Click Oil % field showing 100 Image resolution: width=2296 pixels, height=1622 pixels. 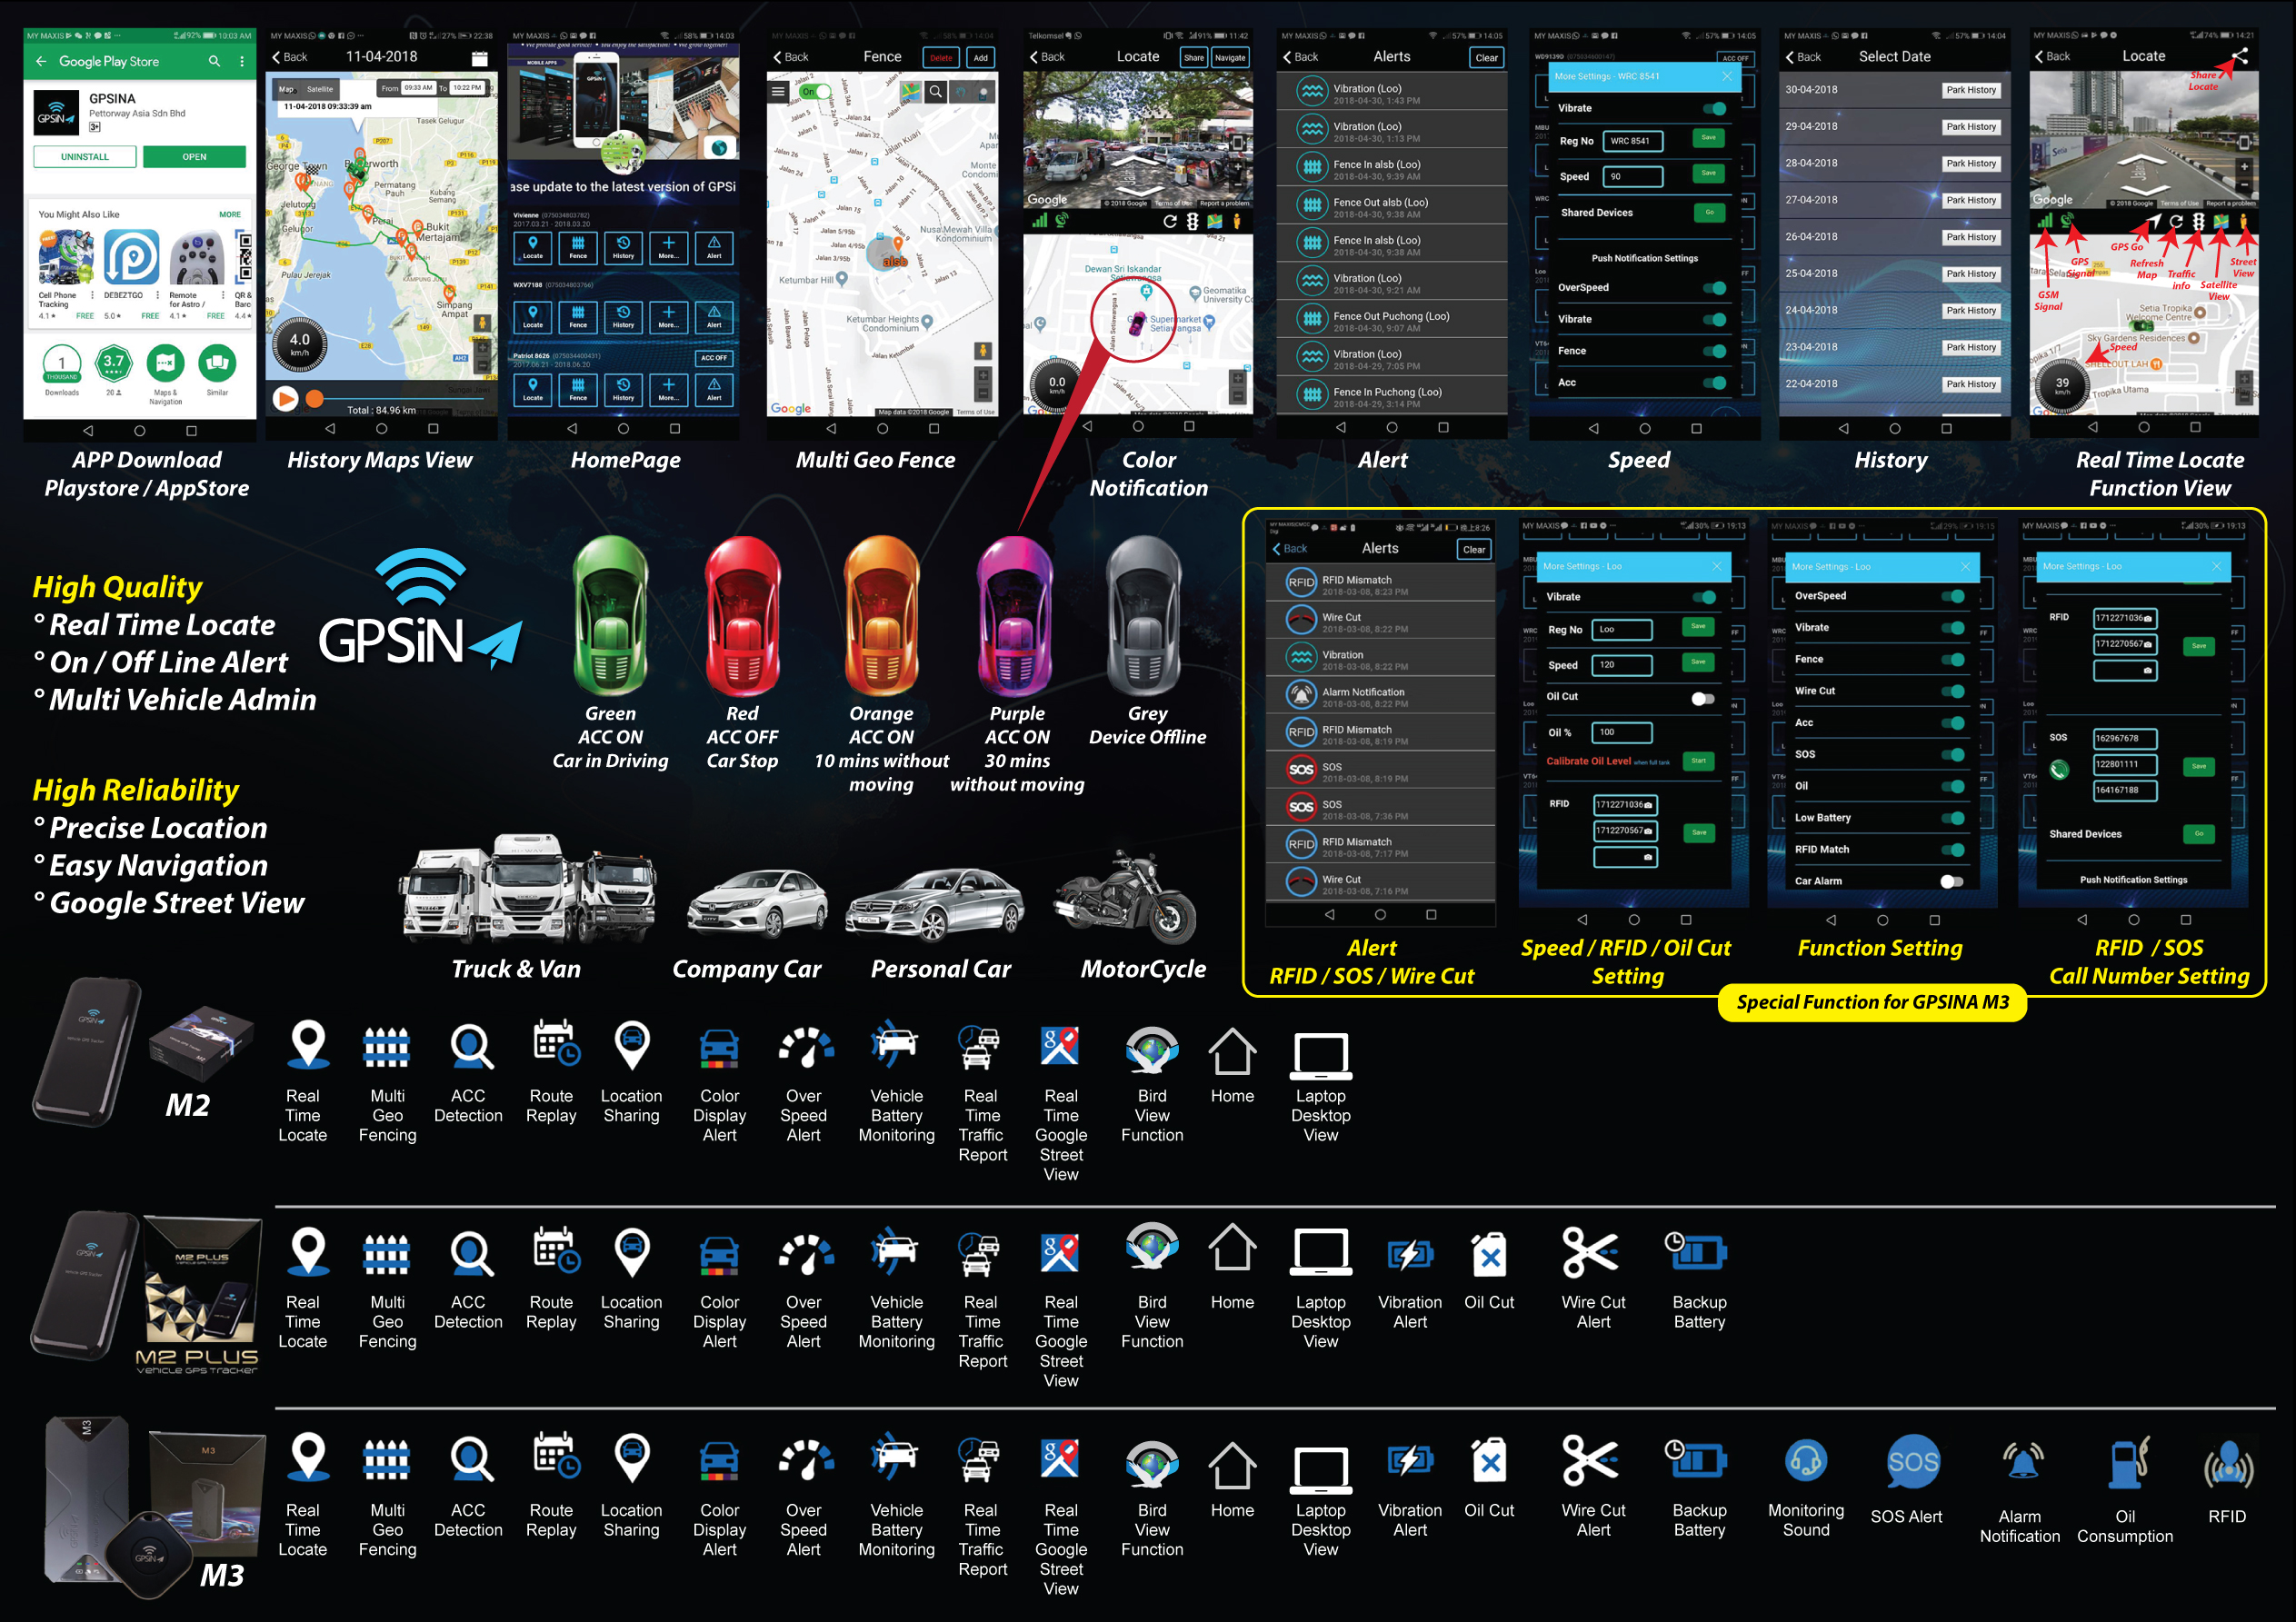coord(1621,732)
